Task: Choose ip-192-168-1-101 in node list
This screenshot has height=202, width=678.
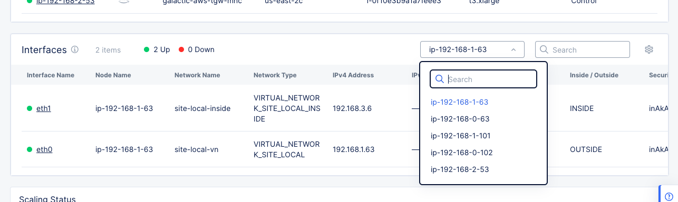Action: tap(460, 136)
